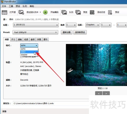Click the HandBrake app icon in title bar
127x114 pixels.
tap(2, 2)
